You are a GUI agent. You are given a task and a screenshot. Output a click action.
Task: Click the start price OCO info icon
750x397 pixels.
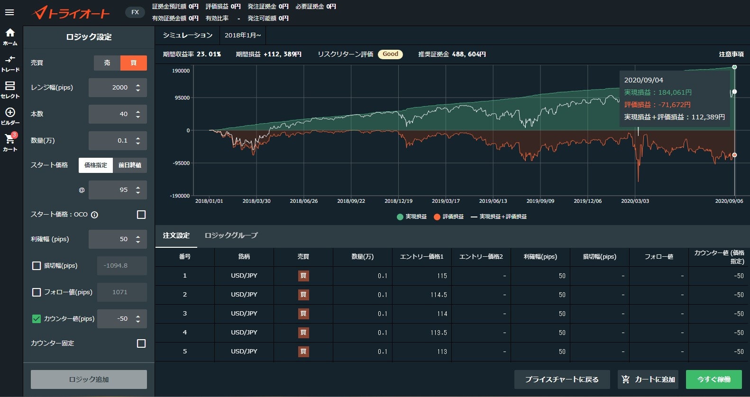(94, 215)
